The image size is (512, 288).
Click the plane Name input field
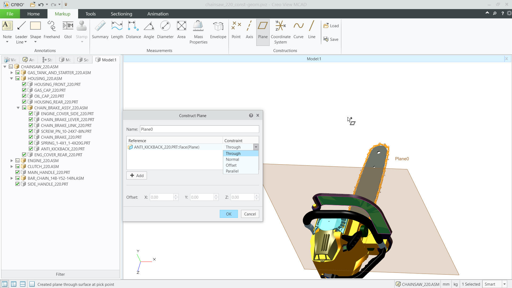point(199,129)
